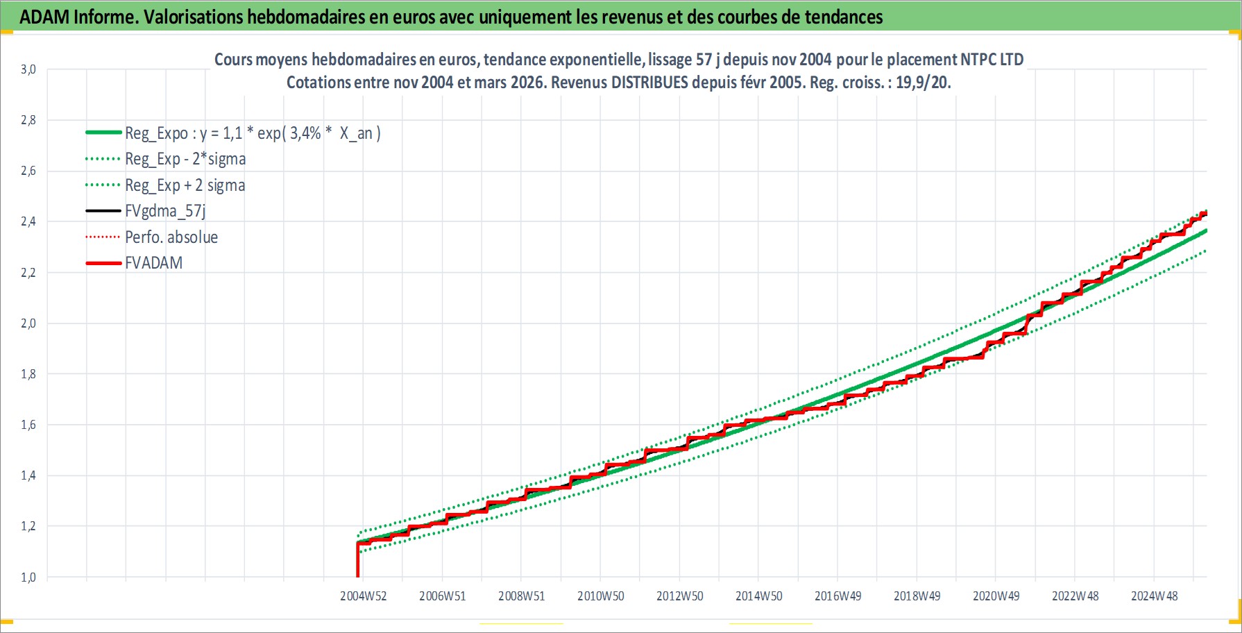The image size is (1242, 633).
Task: Click the y-axis label 2,2
Action: pos(28,273)
